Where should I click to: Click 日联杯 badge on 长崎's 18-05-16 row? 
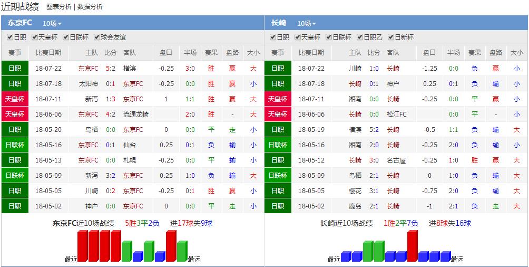click(278, 145)
